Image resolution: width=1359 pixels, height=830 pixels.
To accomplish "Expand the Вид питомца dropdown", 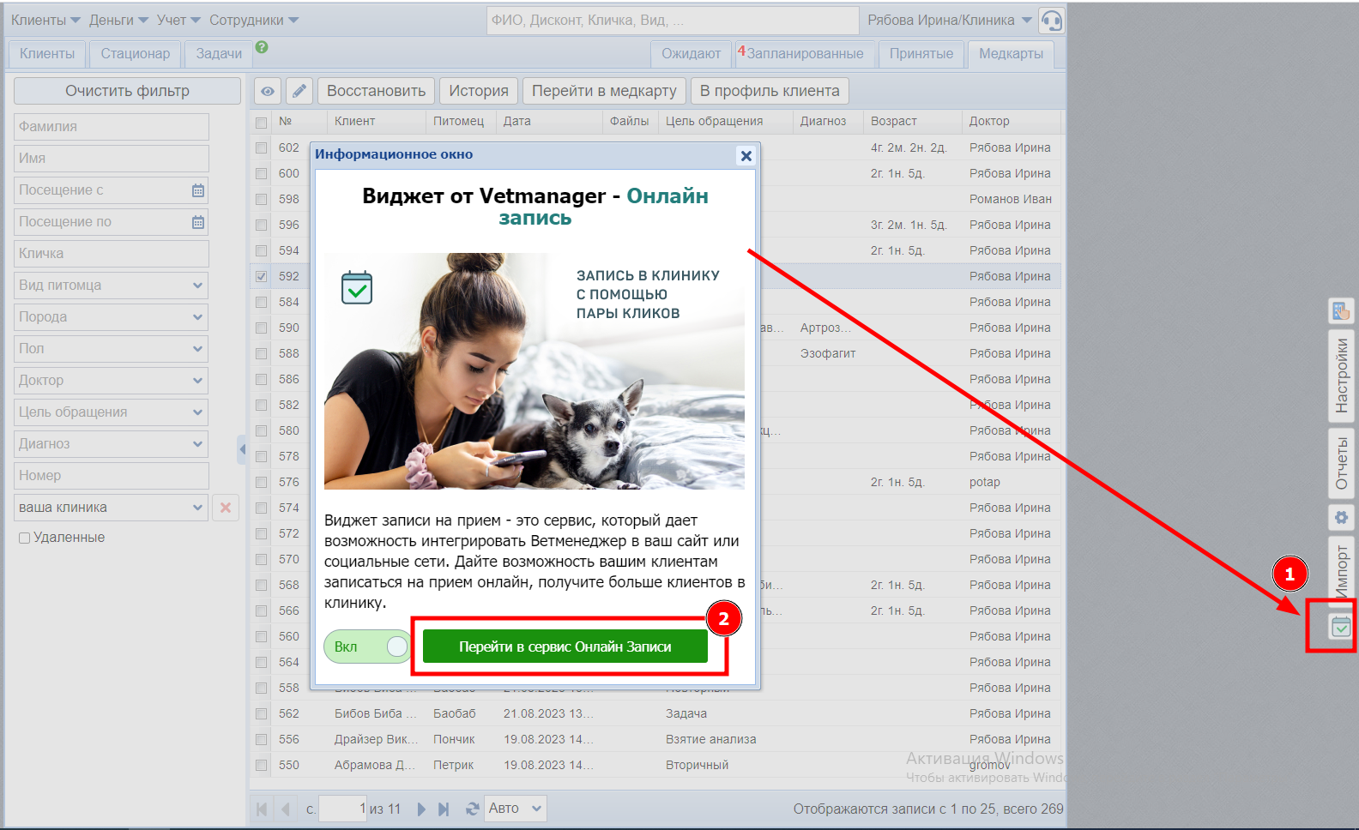I will click(198, 286).
